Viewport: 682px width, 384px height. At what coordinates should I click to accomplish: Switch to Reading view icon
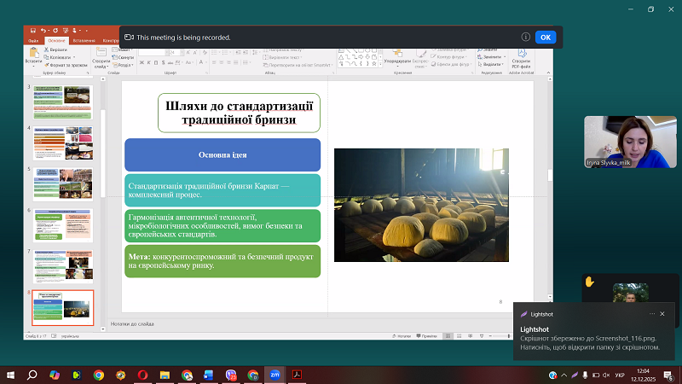[x=471, y=336]
